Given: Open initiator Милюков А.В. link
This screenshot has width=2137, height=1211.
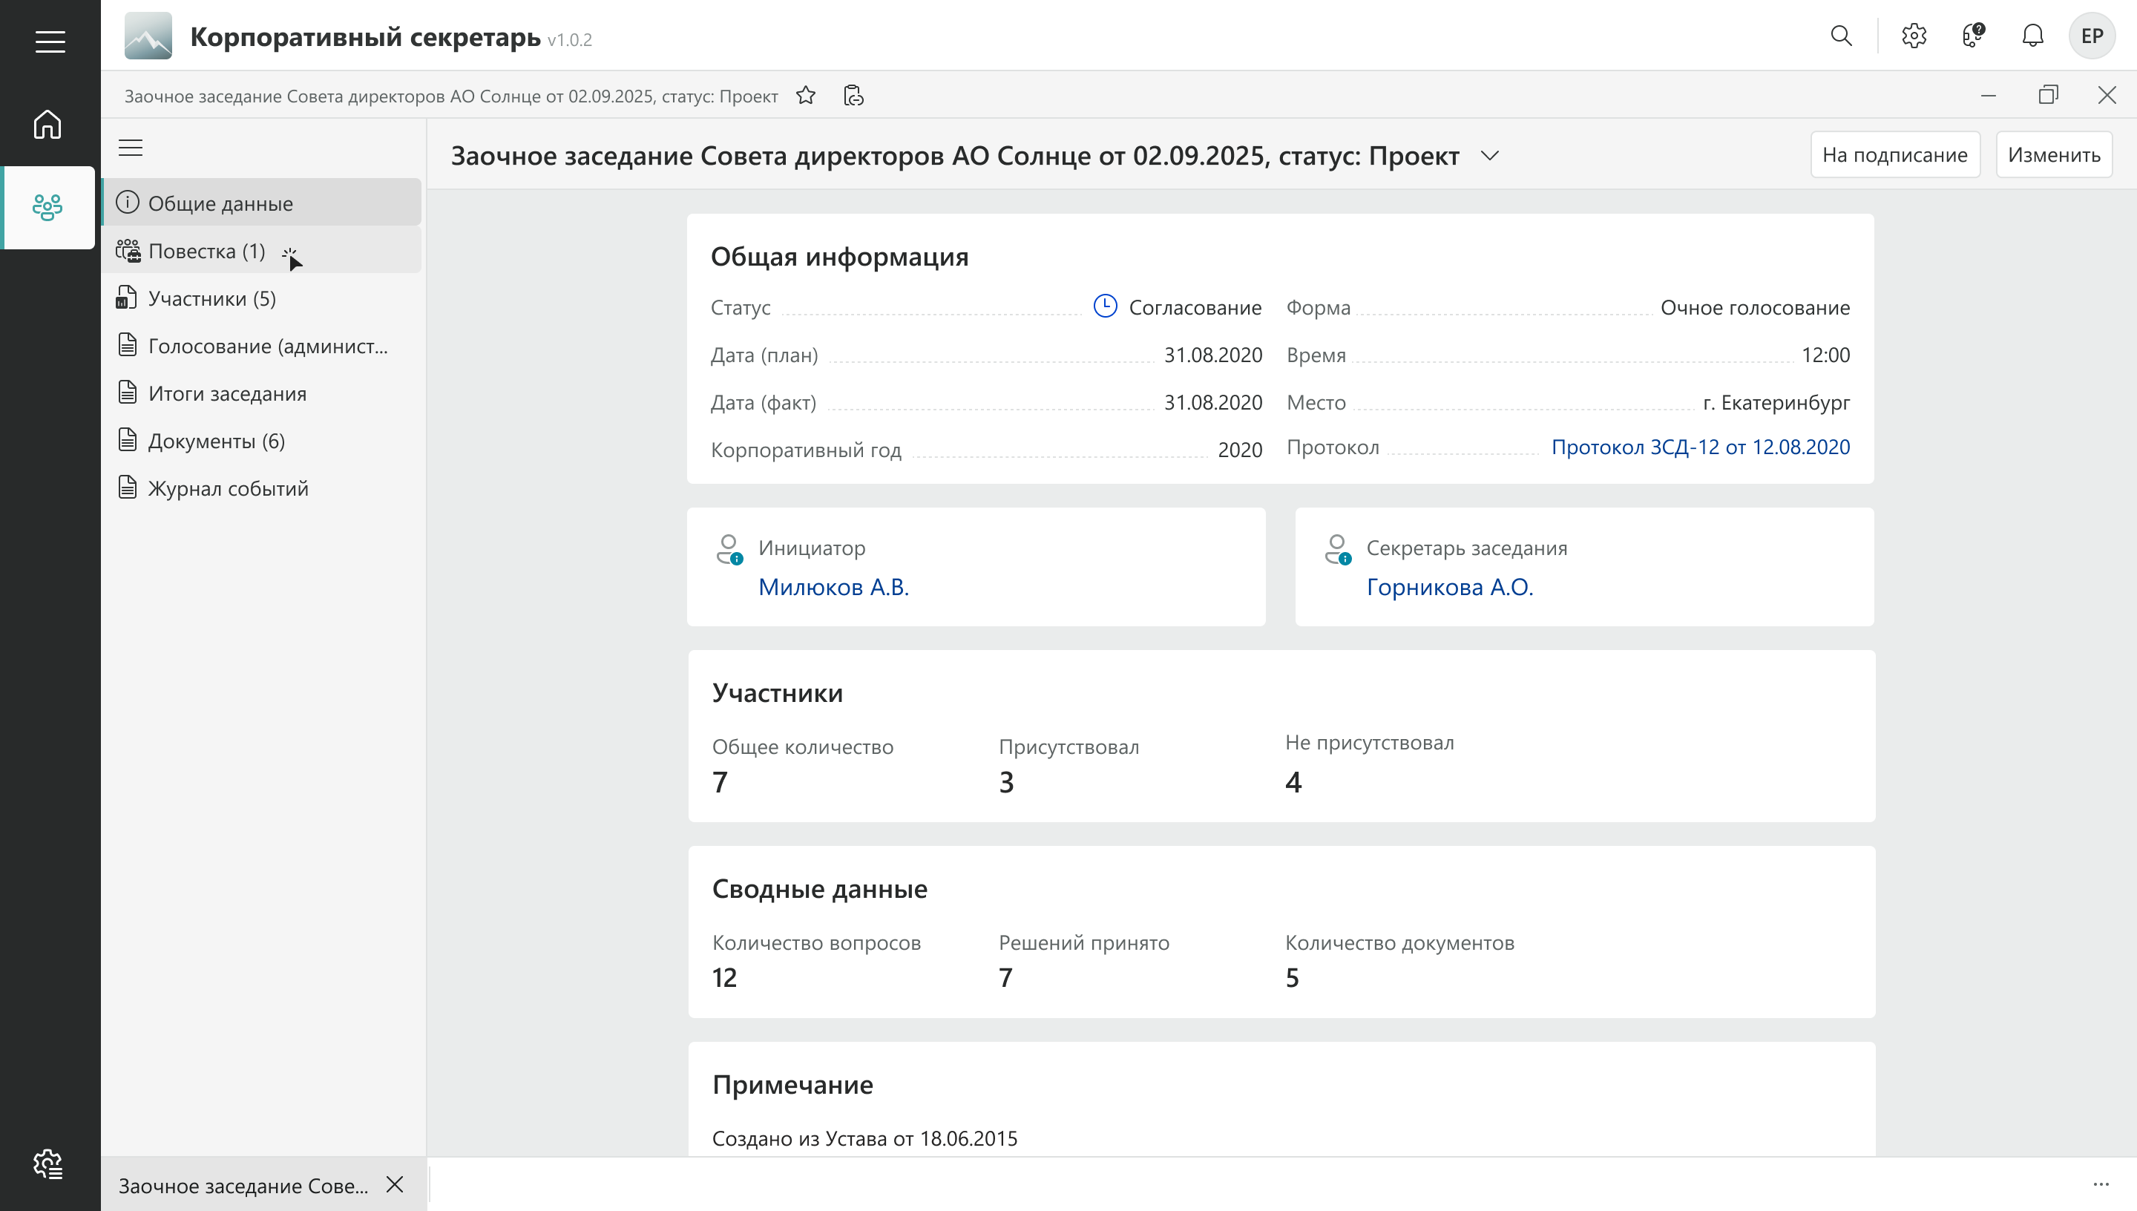Looking at the screenshot, I should click(x=833, y=587).
